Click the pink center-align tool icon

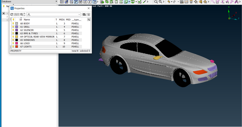222,2
